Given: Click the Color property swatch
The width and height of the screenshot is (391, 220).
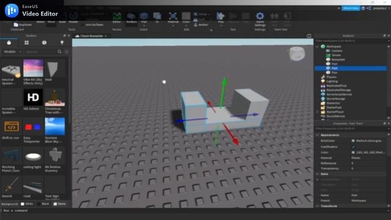Looking at the screenshot, I should (353, 152).
